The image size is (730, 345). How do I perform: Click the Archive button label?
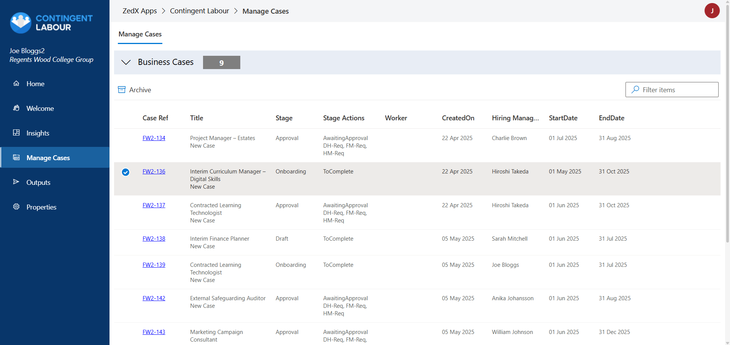(140, 90)
